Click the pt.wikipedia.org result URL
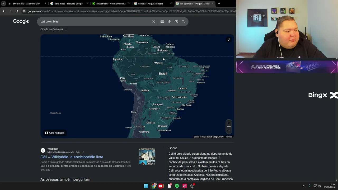Screen dimensions: 338x190 click(x=63, y=152)
